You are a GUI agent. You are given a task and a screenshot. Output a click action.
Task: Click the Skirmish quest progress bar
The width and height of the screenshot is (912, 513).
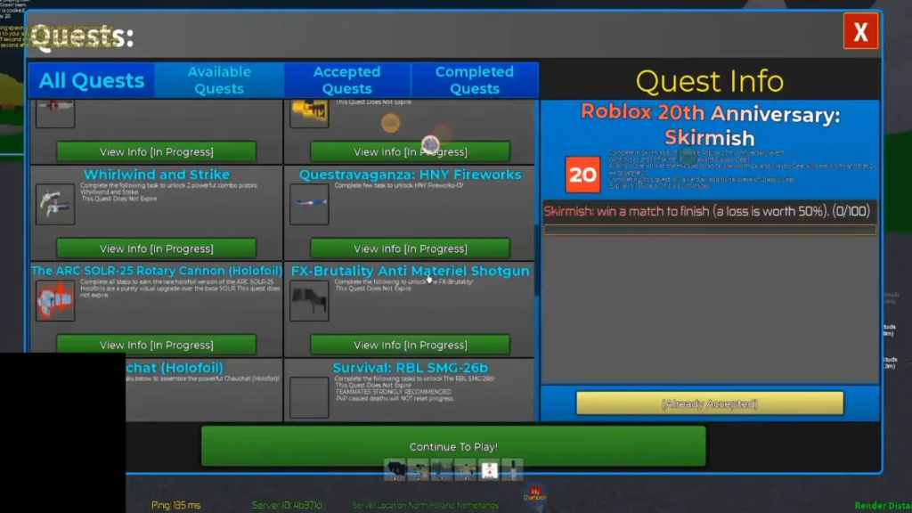(x=710, y=231)
